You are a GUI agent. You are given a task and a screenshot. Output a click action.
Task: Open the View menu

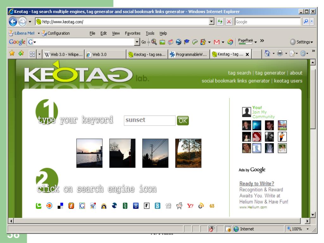tap(116, 33)
